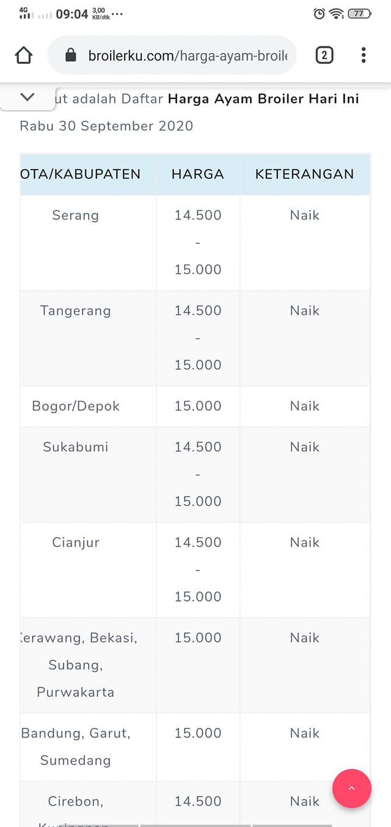
Task: Tap the Cianjur row label
Action: pos(76,543)
